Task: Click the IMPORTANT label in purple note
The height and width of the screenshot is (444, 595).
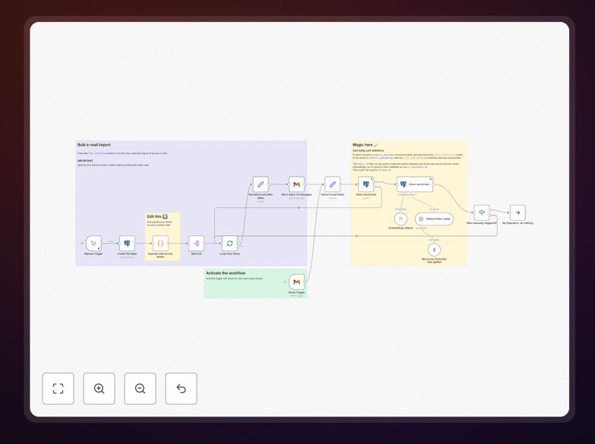Action: tap(85, 161)
